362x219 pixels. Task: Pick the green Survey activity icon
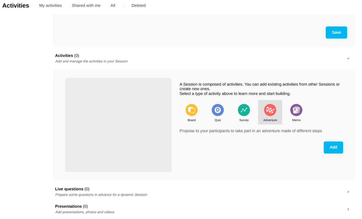(x=244, y=110)
